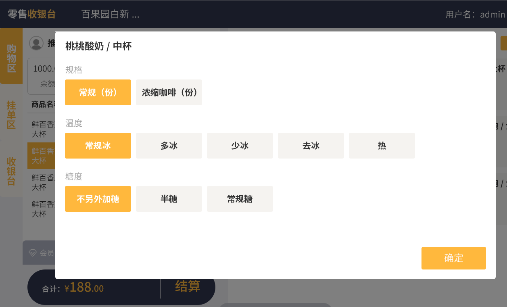The image size is (507, 307).
Task: Open the 挂单区 side tab
Action: pyautogui.click(x=11, y=115)
